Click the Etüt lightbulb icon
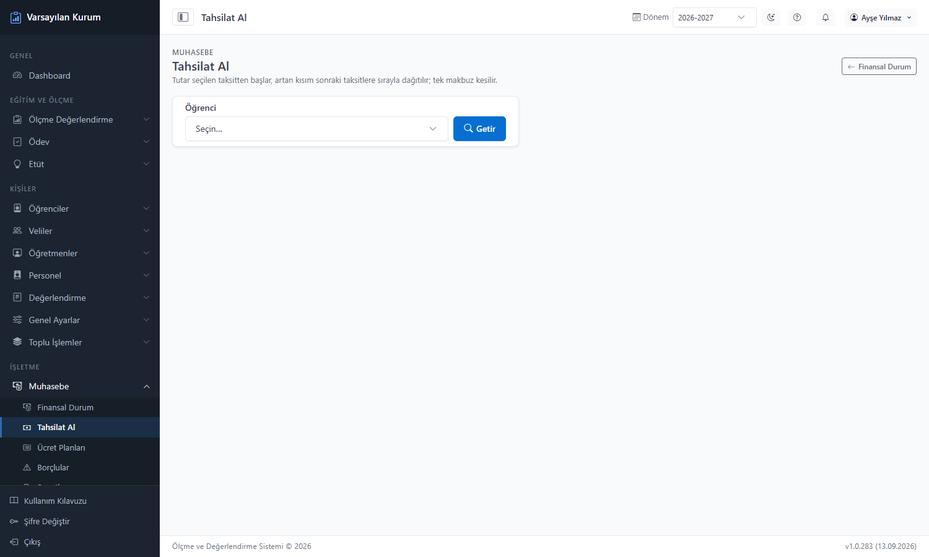 pyautogui.click(x=17, y=164)
